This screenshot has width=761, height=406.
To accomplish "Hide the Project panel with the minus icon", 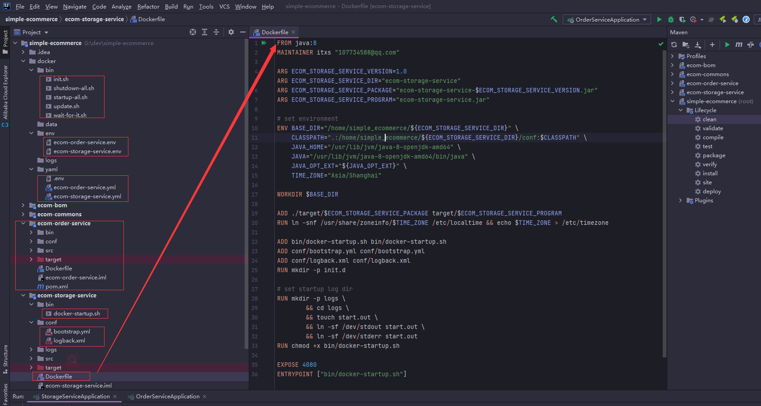I will click(x=243, y=32).
